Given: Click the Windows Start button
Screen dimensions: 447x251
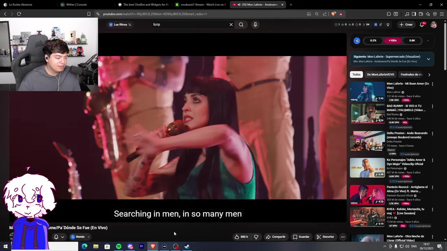Looking at the screenshot, I should click(x=5, y=246).
